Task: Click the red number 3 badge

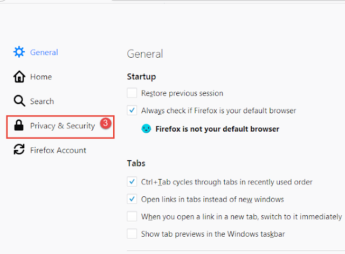Action: [106, 123]
